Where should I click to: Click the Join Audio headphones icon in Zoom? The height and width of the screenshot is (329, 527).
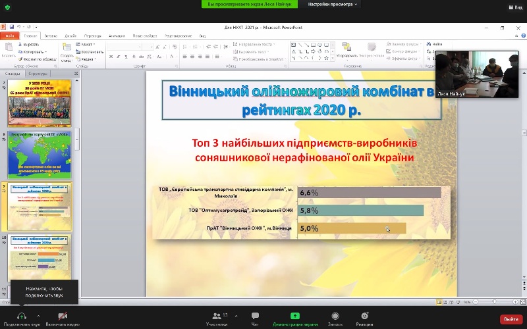pyautogui.click(x=22, y=316)
